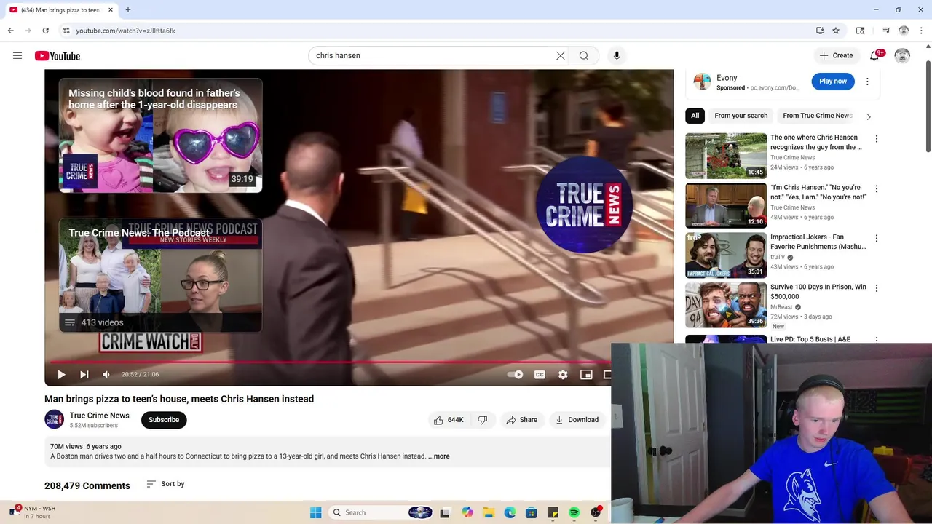Viewport: 932px width, 524px height.
Task: Open Survive 100 Days In Prison title
Action: pos(818,292)
